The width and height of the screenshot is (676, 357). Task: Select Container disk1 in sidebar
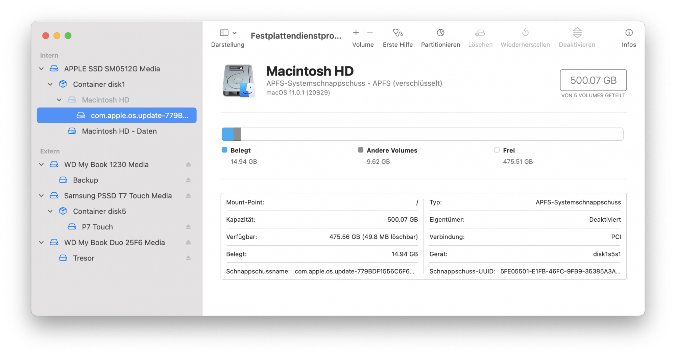(117, 84)
